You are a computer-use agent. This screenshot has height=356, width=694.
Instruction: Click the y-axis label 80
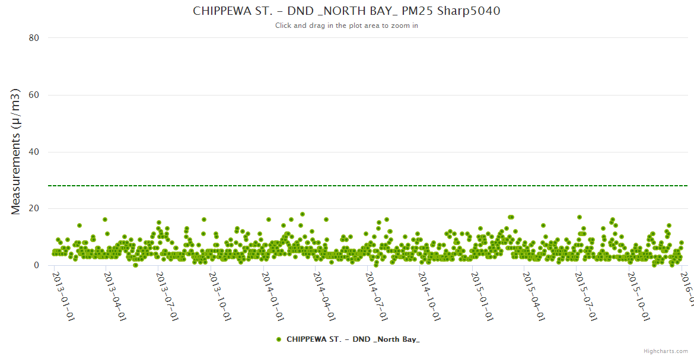pyautogui.click(x=34, y=38)
